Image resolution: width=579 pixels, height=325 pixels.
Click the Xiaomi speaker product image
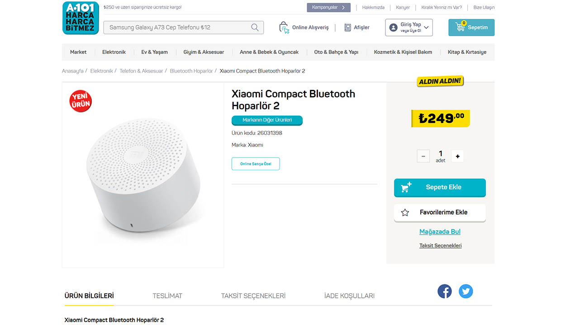pos(143,175)
